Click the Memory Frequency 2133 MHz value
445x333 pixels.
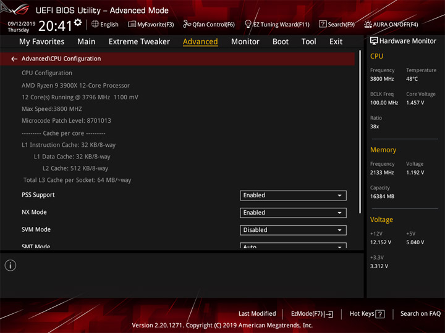(382, 173)
